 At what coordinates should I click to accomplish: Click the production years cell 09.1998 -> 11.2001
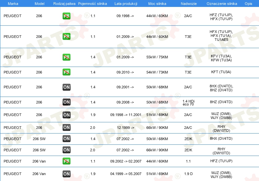tap(126, 115)
